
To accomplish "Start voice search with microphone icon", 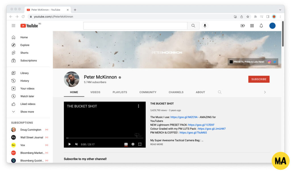I will (x=205, y=26).
